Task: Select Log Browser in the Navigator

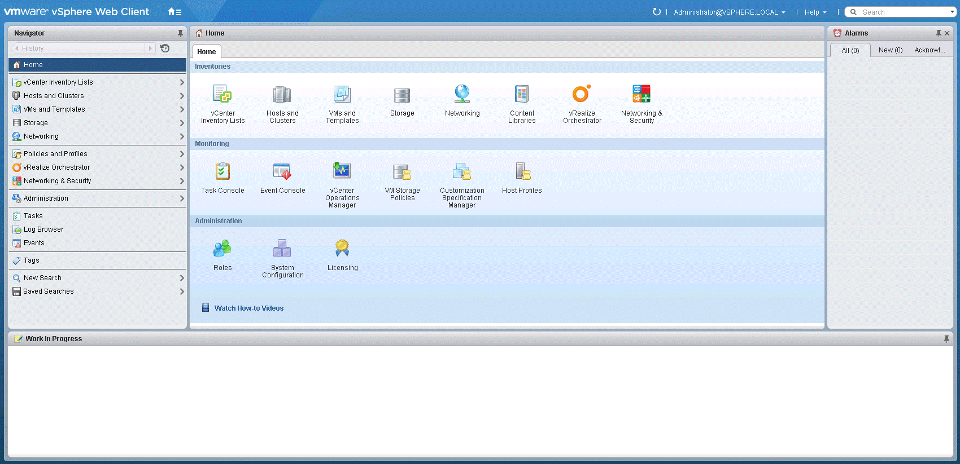Action: (43, 229)
